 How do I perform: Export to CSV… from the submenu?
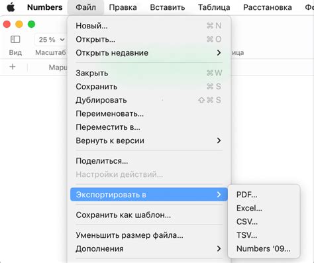coord(264,222)
